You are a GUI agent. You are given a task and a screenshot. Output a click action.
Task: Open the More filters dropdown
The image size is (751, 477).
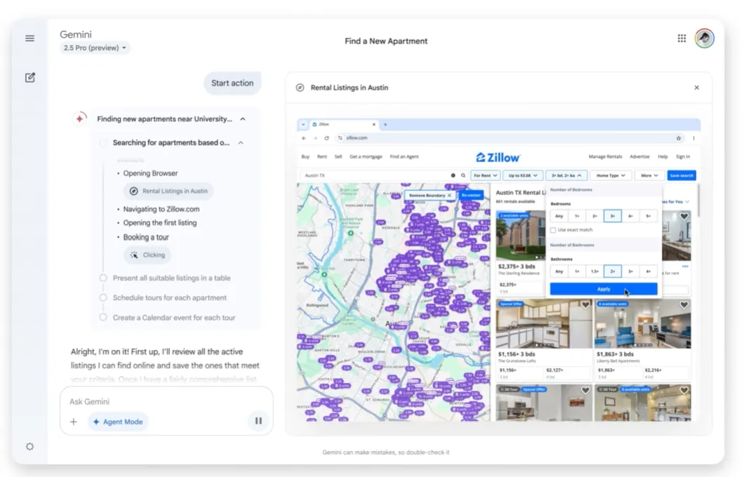tap(649, 175)
